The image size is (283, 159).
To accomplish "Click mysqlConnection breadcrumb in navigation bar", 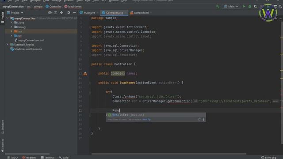I will coord(13,7).
